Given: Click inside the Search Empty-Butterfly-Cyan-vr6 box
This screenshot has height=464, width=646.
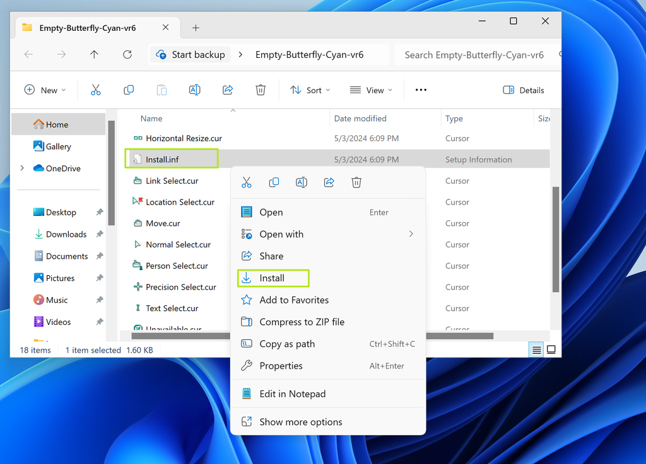Looking at the screenshot, I should (478, 55).
